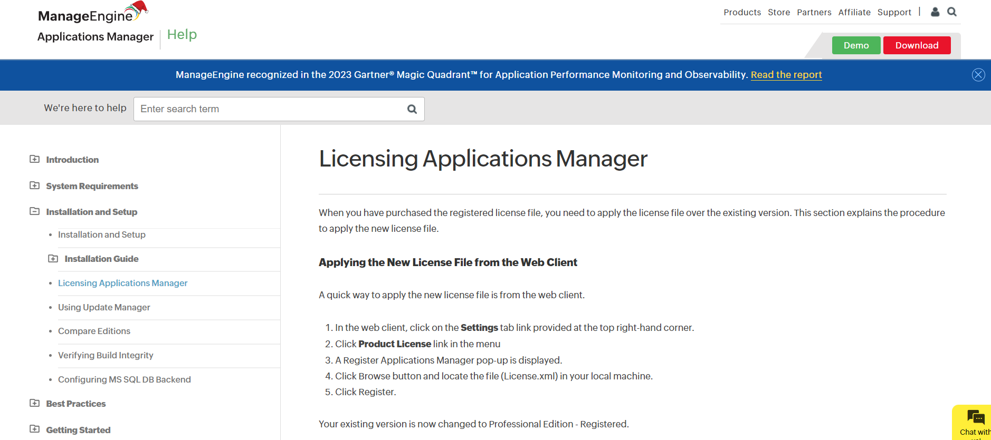Open the Affiliate menu item
This screenshot has height=440, width=991.
tap(854, 12)
